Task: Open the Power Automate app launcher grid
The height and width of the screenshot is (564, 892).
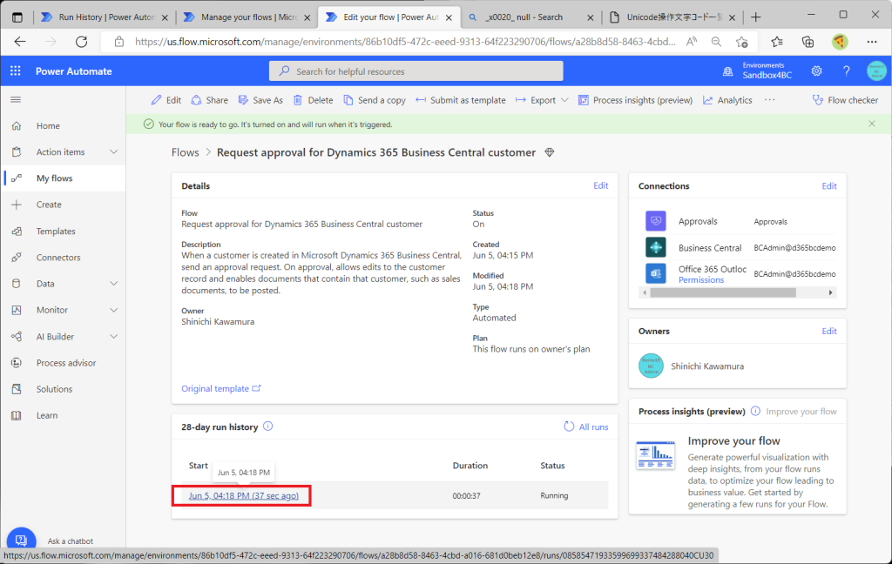Action: click(x=16, y=71)
